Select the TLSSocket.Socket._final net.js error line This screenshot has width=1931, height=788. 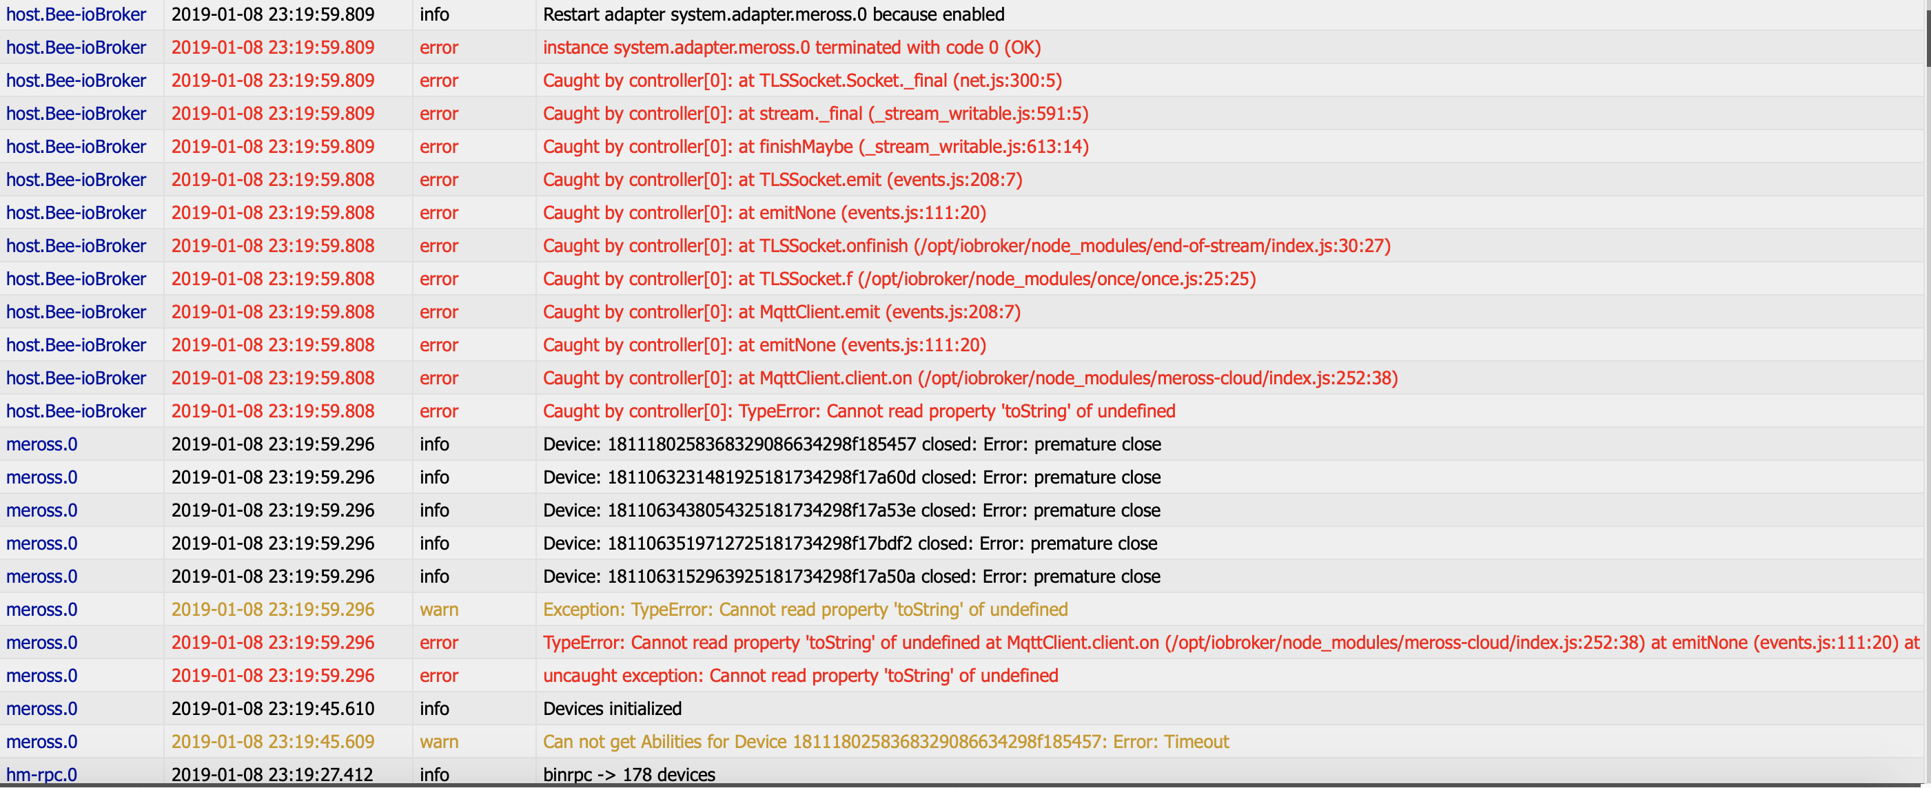802,80
